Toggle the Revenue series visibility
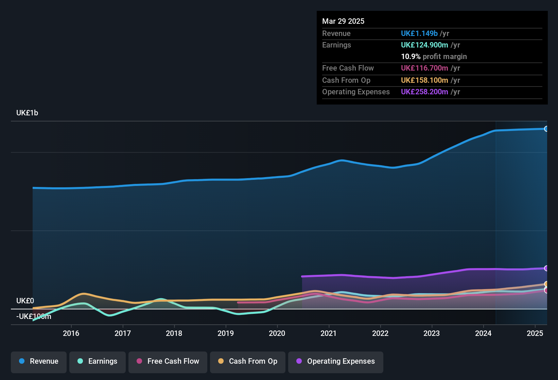The width and height of the screenshot is (558, 380). point(38,361)
